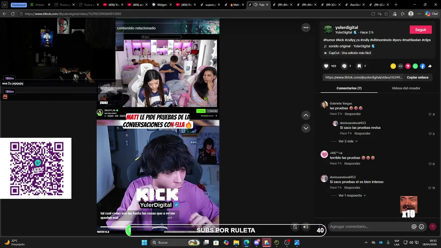Post comment with the red send arrow
Viewport: 441px width, 248px height.
(433, 226)
